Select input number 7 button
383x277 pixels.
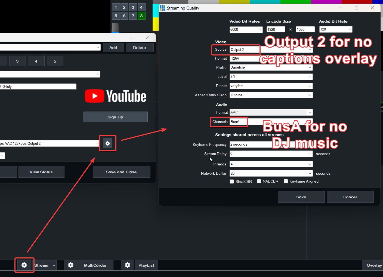click(133, 16)
